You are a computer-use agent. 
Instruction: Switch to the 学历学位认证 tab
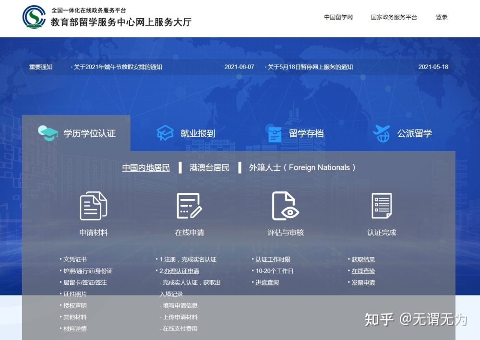click(x=76, y=133)
